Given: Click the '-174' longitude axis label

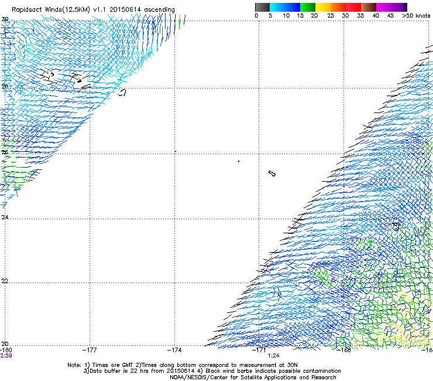Looking at the screenshot, I should (x=174, y=351).
